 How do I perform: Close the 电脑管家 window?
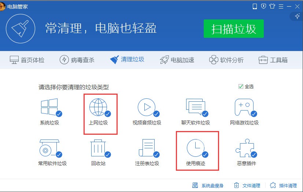coord(298,6)
